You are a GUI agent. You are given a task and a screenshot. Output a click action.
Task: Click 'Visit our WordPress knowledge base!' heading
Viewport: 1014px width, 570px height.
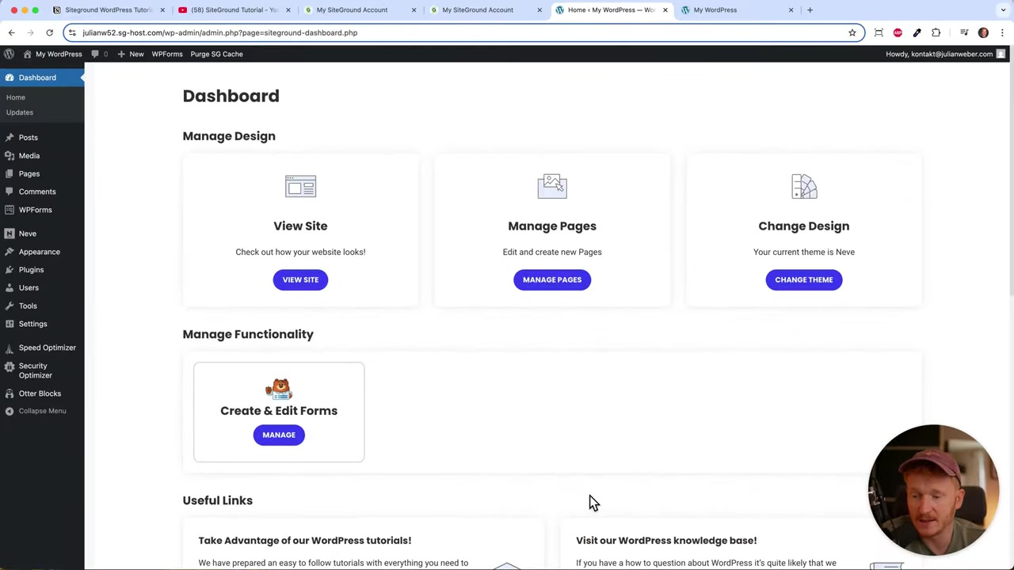tap(666, 541)
